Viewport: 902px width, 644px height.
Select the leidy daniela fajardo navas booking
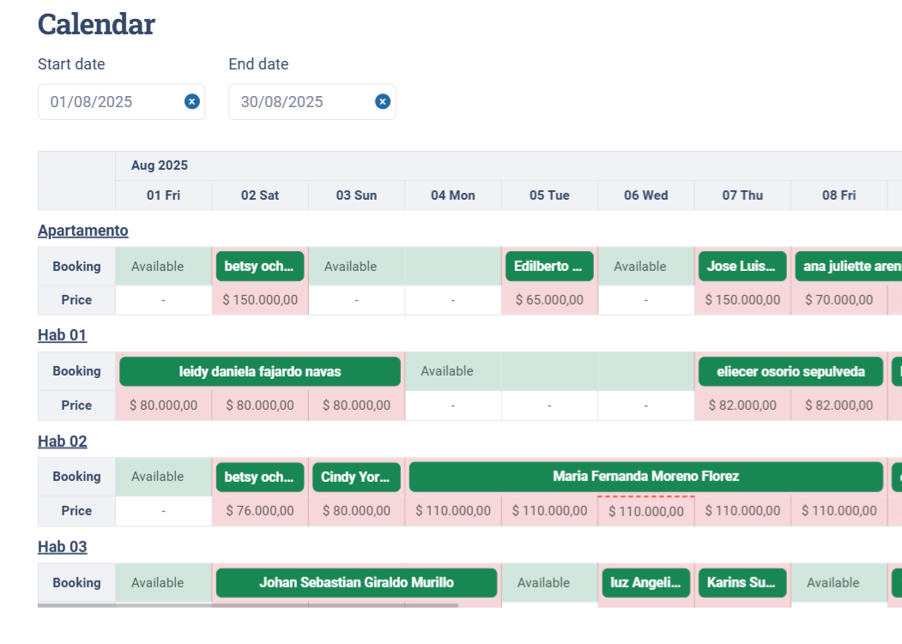[x=260, y=370]
